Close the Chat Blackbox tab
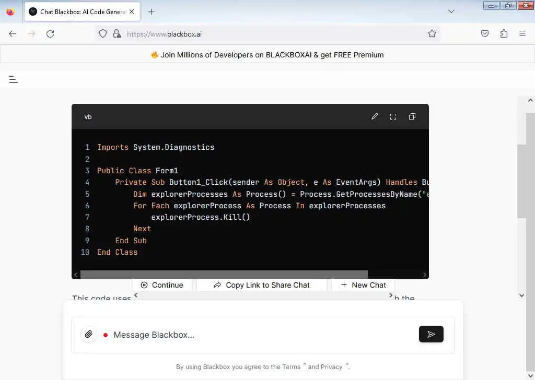Image resolution: width=535 pixels, height=380 pixels. 132,12
